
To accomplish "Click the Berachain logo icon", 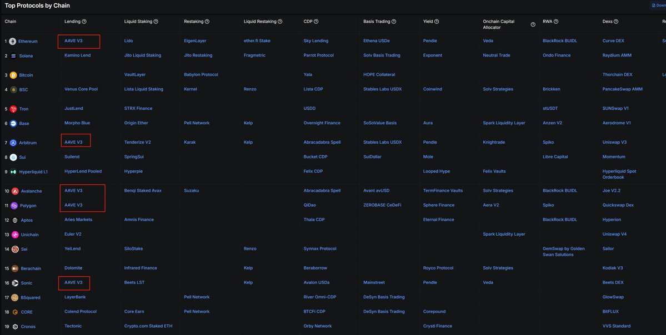I will pos(15,268).
